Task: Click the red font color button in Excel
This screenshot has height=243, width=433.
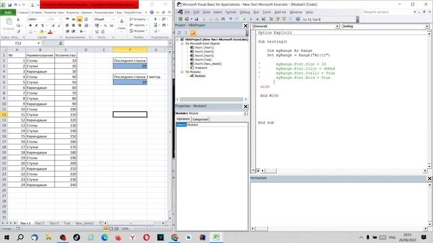Action: pyautogui.click(x=50, y=32)
